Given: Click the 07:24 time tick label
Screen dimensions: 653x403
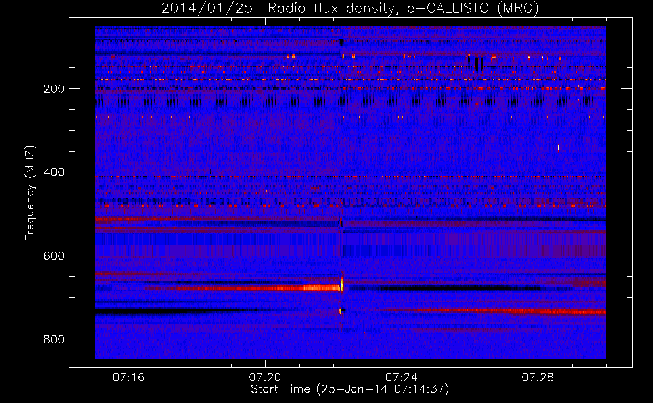Looking at the screenshot, I should [402, 378].
